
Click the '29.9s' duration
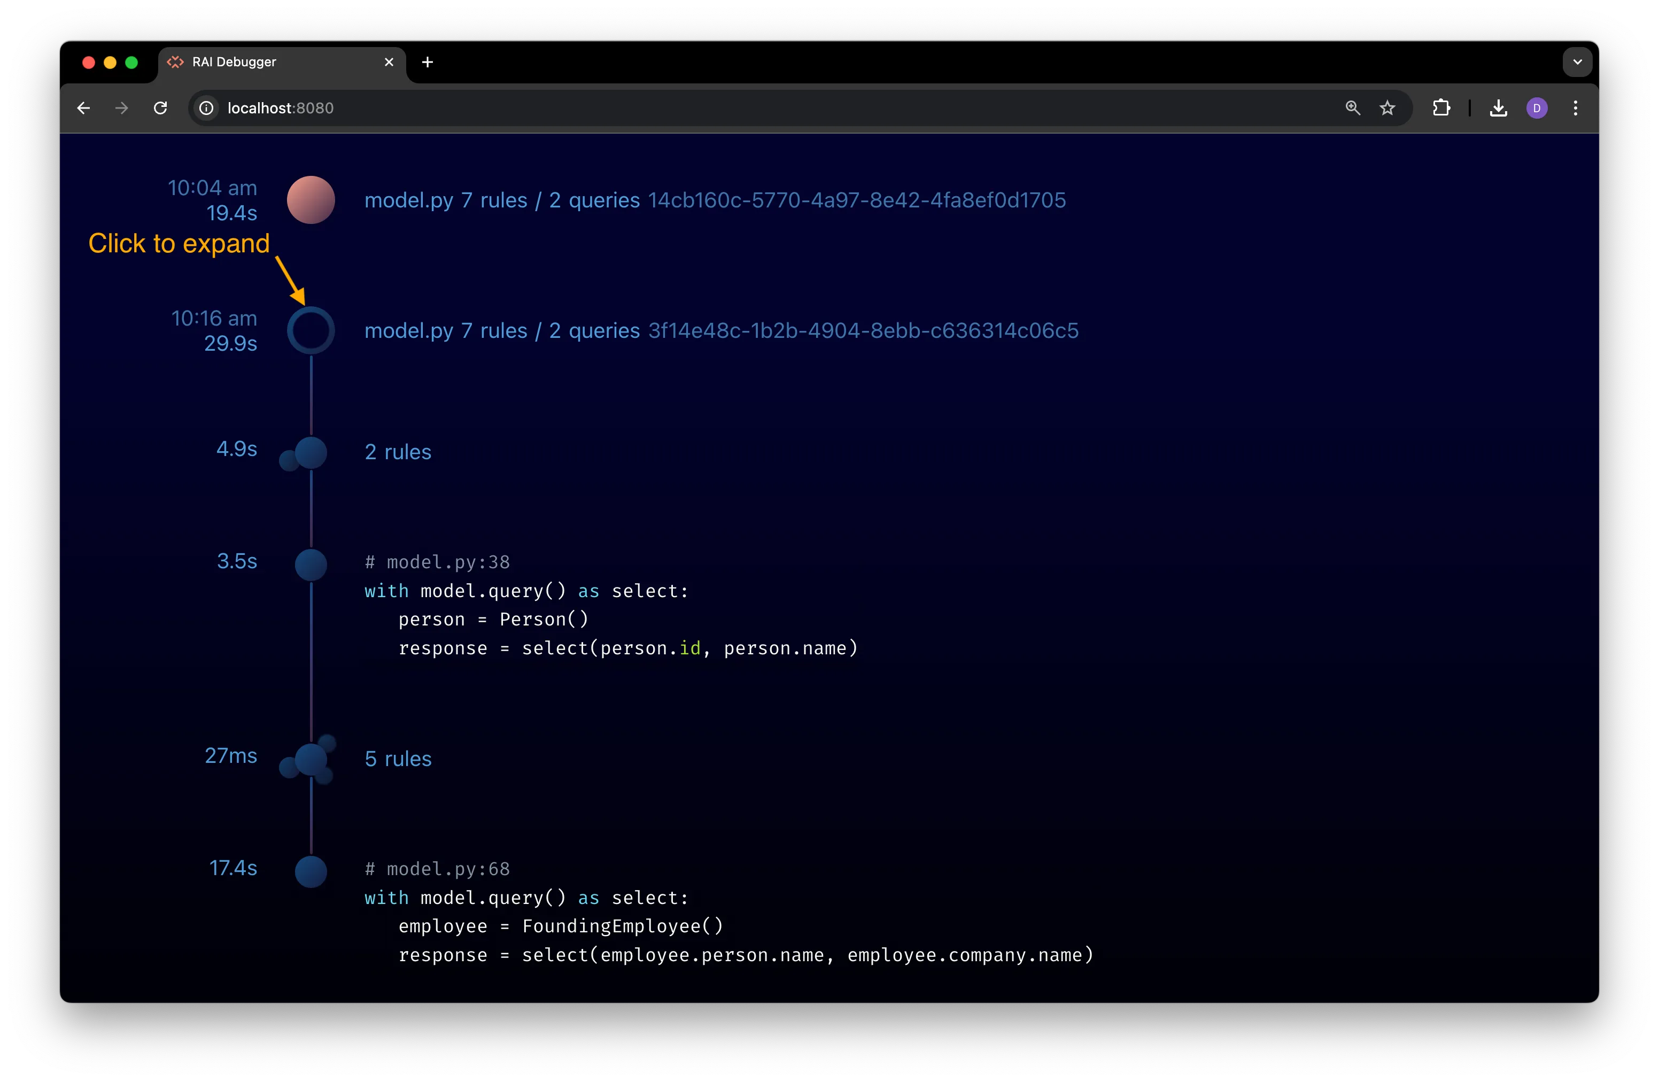click(x=231, y=344)
